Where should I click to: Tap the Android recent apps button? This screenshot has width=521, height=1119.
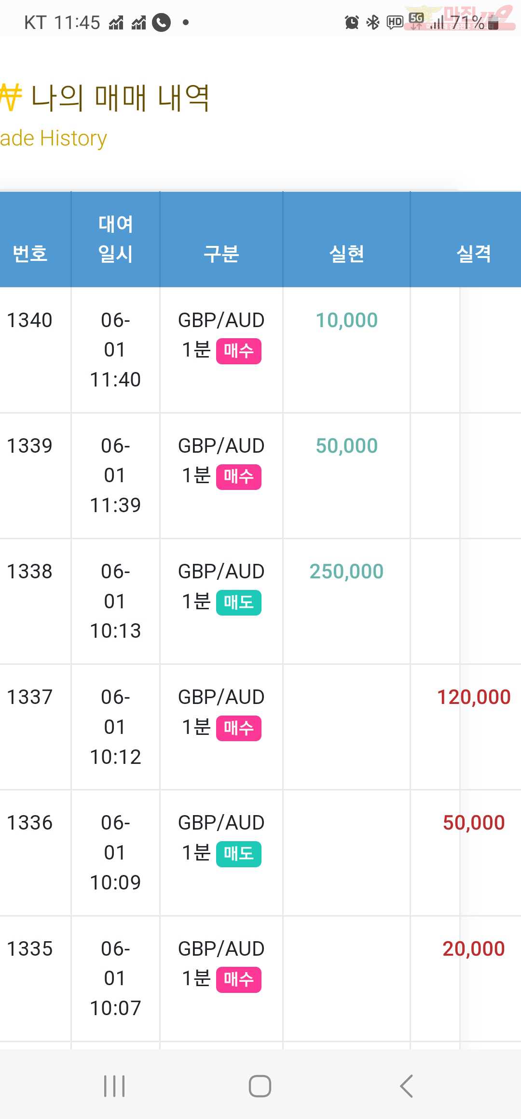click(x=114, y=1086)
